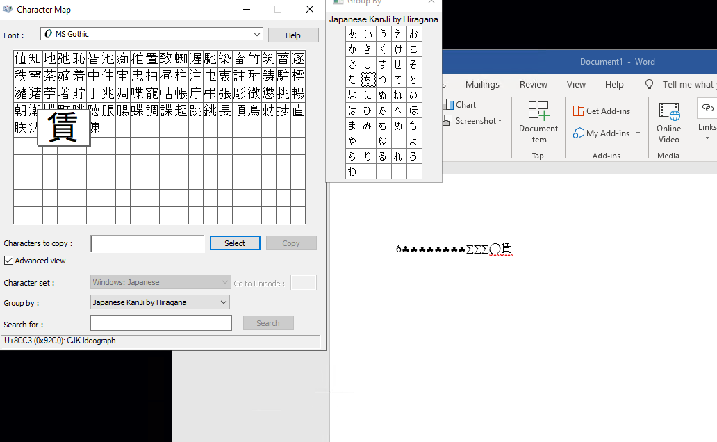The height and width of the screenshot is (442, 717).
Task: Open the Group by dropdown
Action: (x=160, y=302)
